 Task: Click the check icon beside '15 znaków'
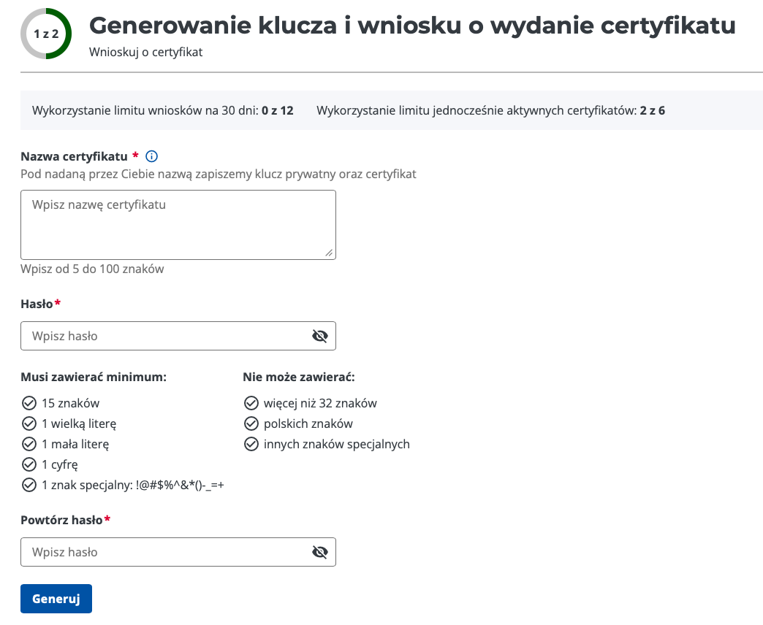pos(29,403)
